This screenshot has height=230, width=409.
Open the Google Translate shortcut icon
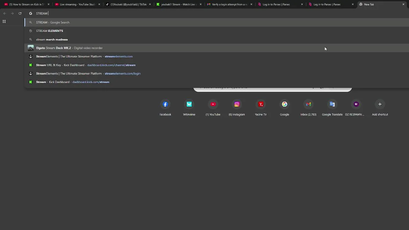(x=332, y=104)
